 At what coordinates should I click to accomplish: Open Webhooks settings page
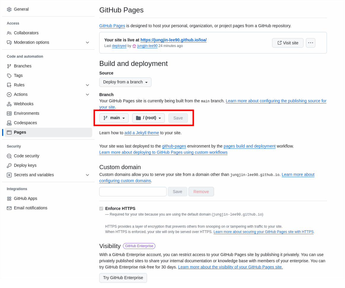[48, 104]
